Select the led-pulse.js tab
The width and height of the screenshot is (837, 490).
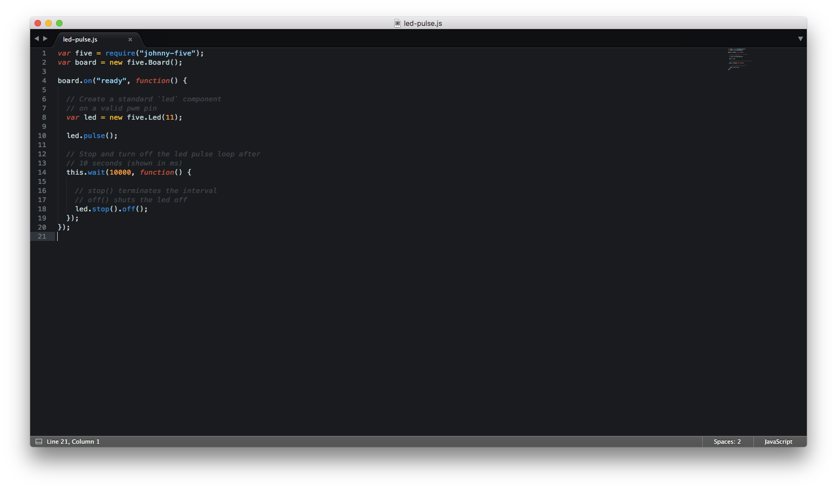point(80,39)
